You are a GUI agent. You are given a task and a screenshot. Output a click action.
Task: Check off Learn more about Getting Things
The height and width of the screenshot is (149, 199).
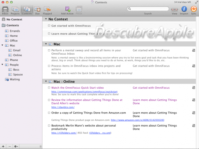click(49, 33)
